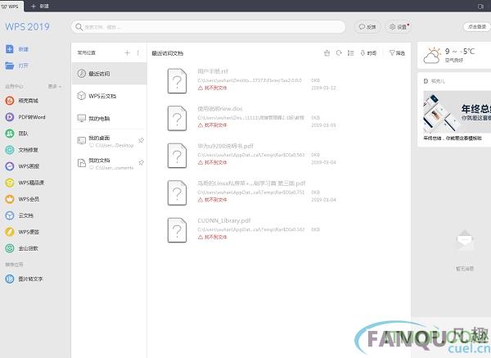The image size is (491, 358).
Task: Launch the PDF转Word tool
Action: click(25, 117)
